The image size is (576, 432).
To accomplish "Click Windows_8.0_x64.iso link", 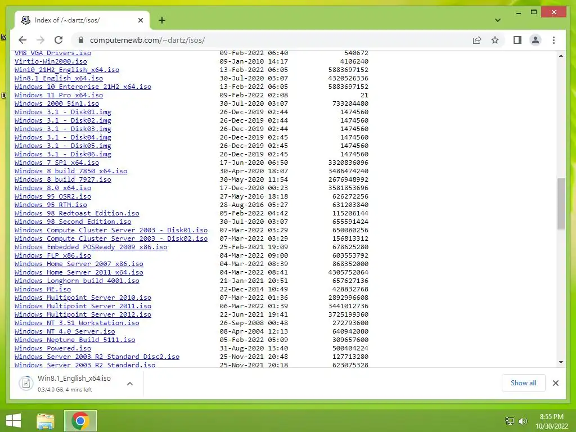I will [53, 188].
